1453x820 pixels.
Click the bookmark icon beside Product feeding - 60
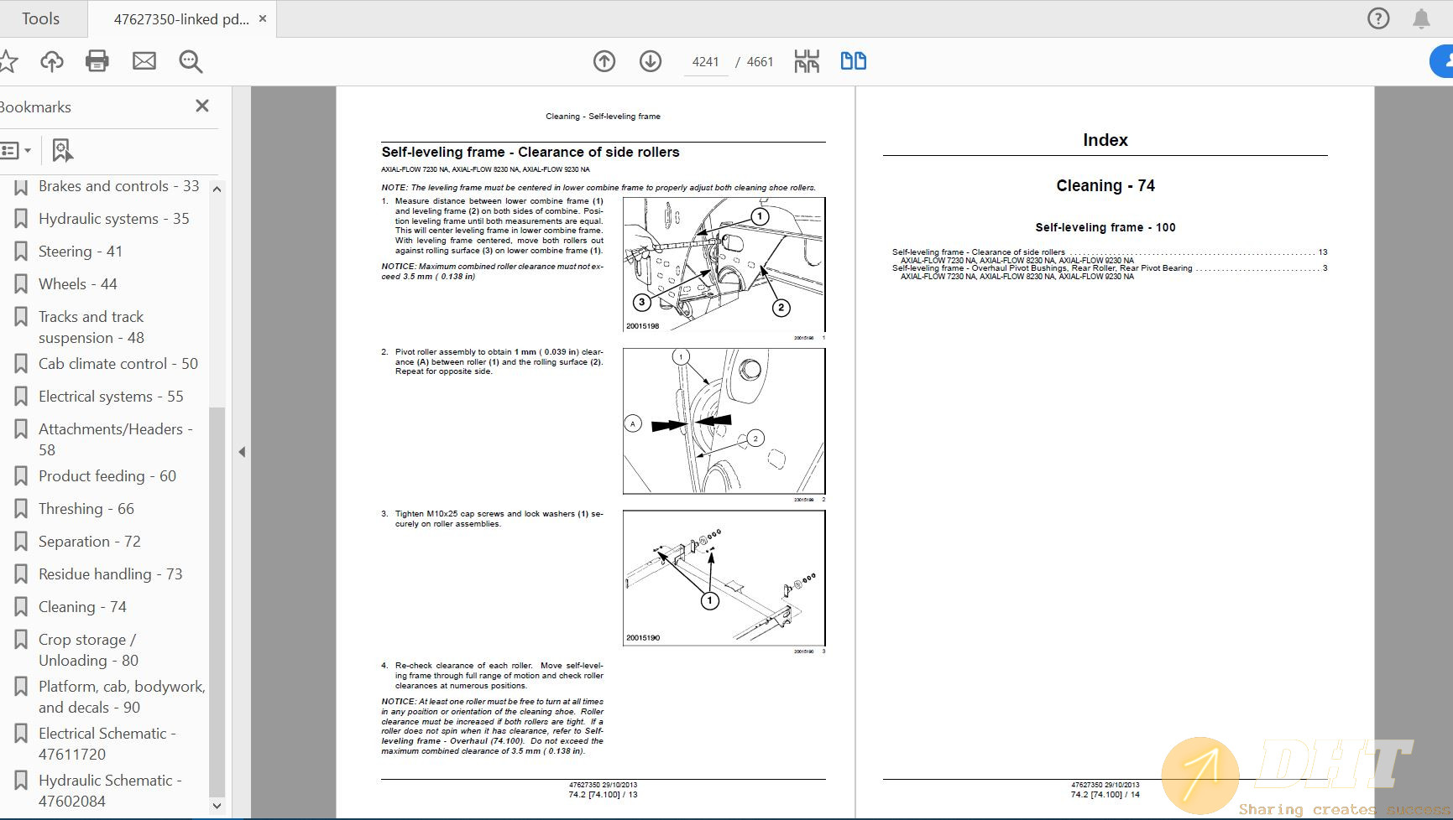pyautogui.click(x=21, y=476)
